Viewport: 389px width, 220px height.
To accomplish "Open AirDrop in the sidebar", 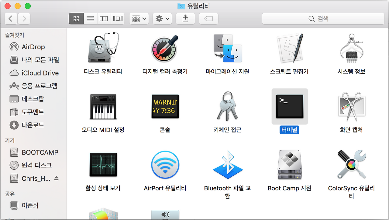I will pos(33,47).
